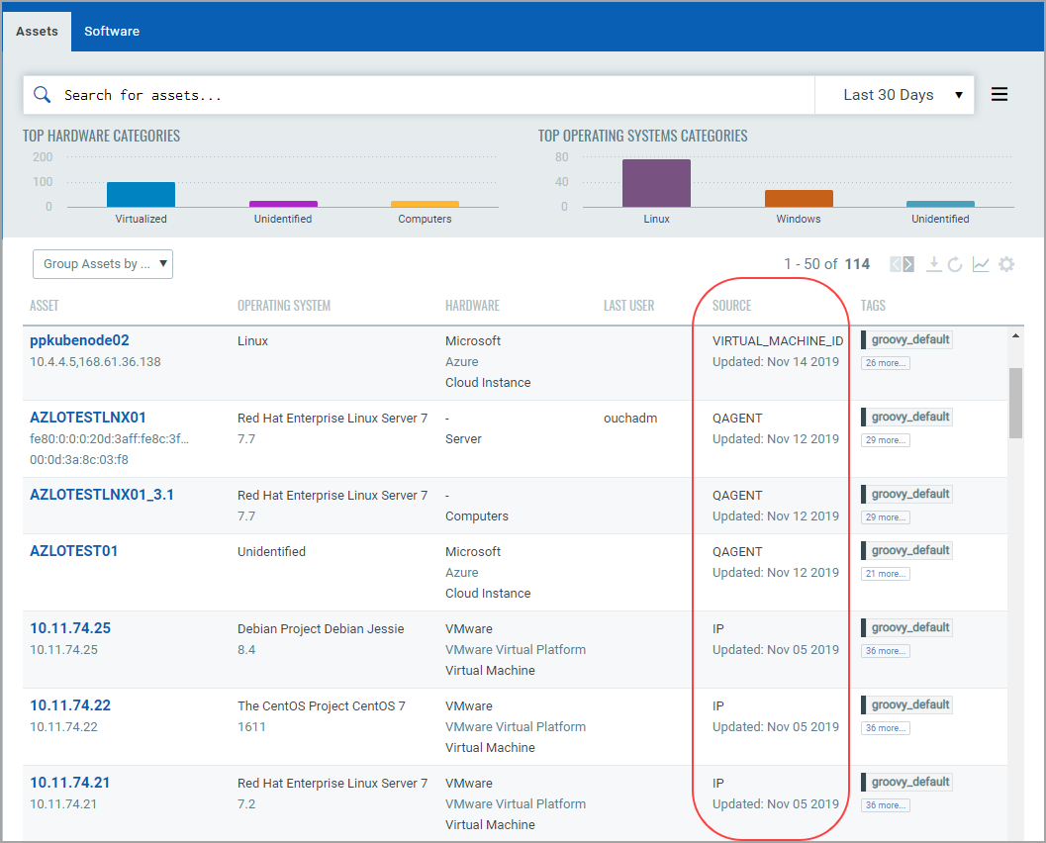
Task: Open asset ppkubenode02
Action: (x=79, y=340)
